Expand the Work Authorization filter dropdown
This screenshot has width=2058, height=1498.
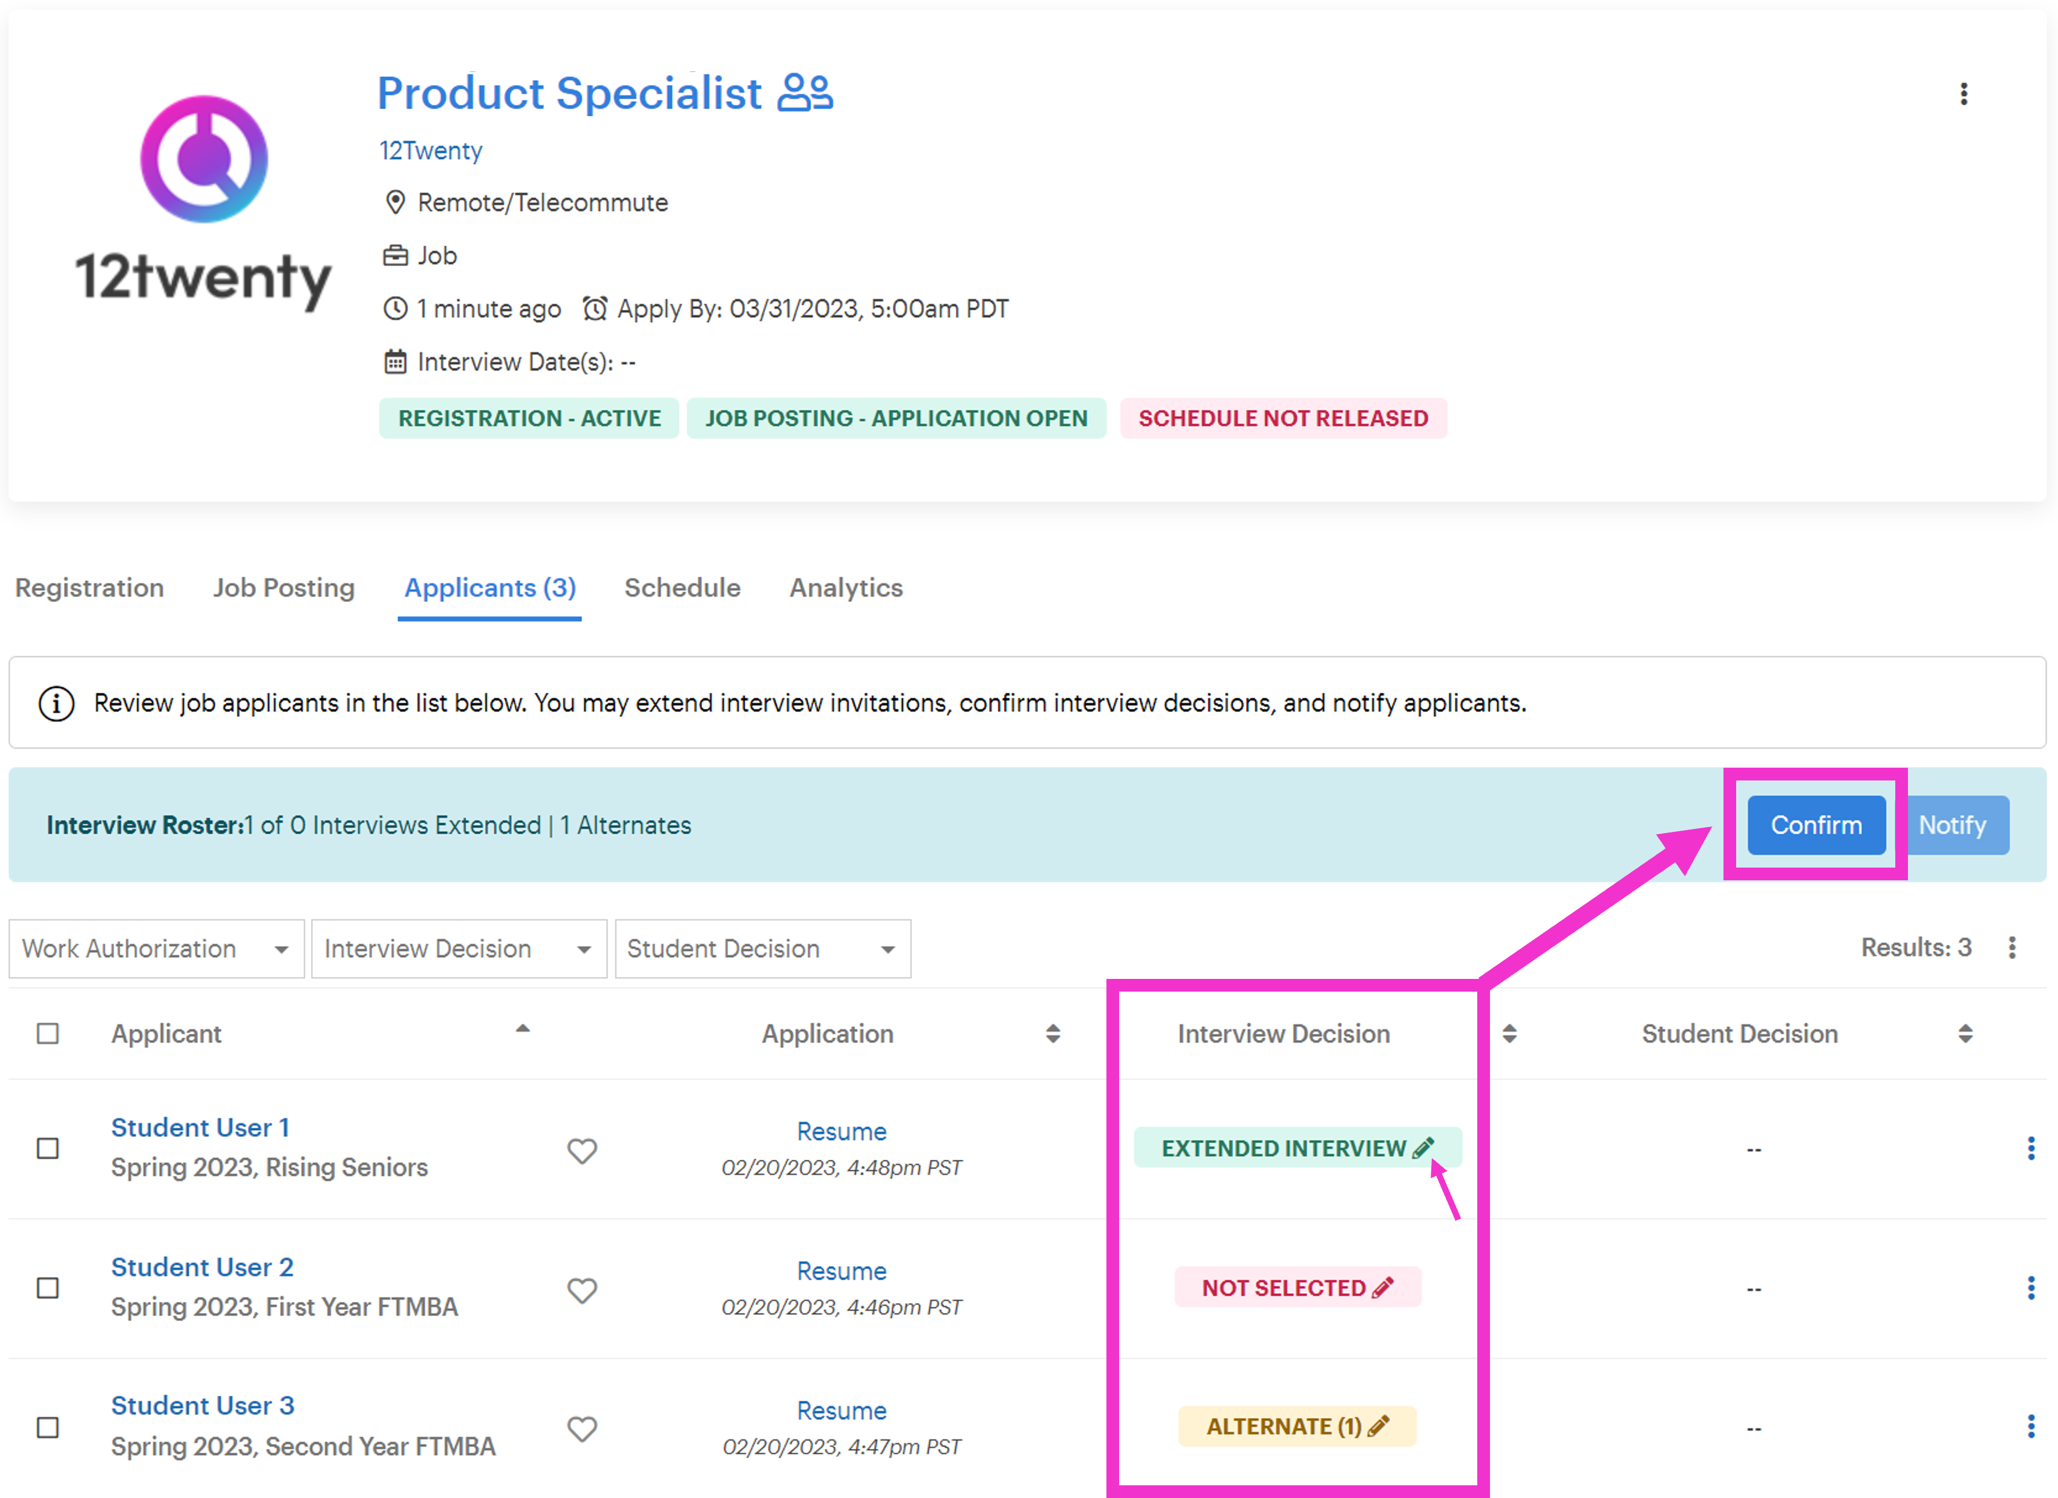(x=157, y=949)
